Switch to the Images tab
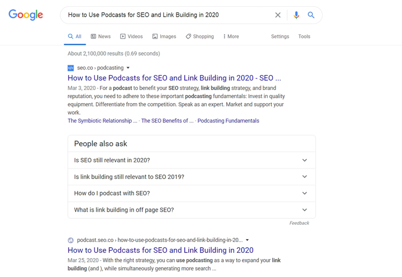402x277 pixels. (164, 36)
